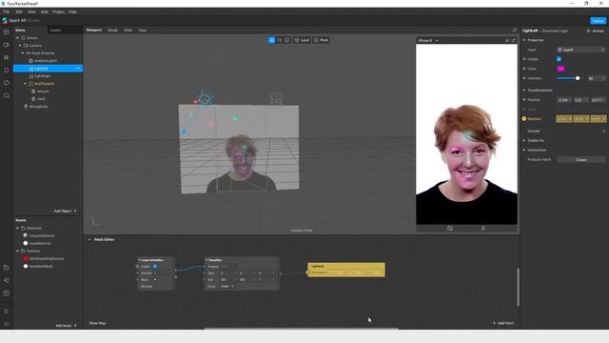Click the stop square icon in left sidebar
Viewport: 609px width, 343px height.
tap(7, 71)
